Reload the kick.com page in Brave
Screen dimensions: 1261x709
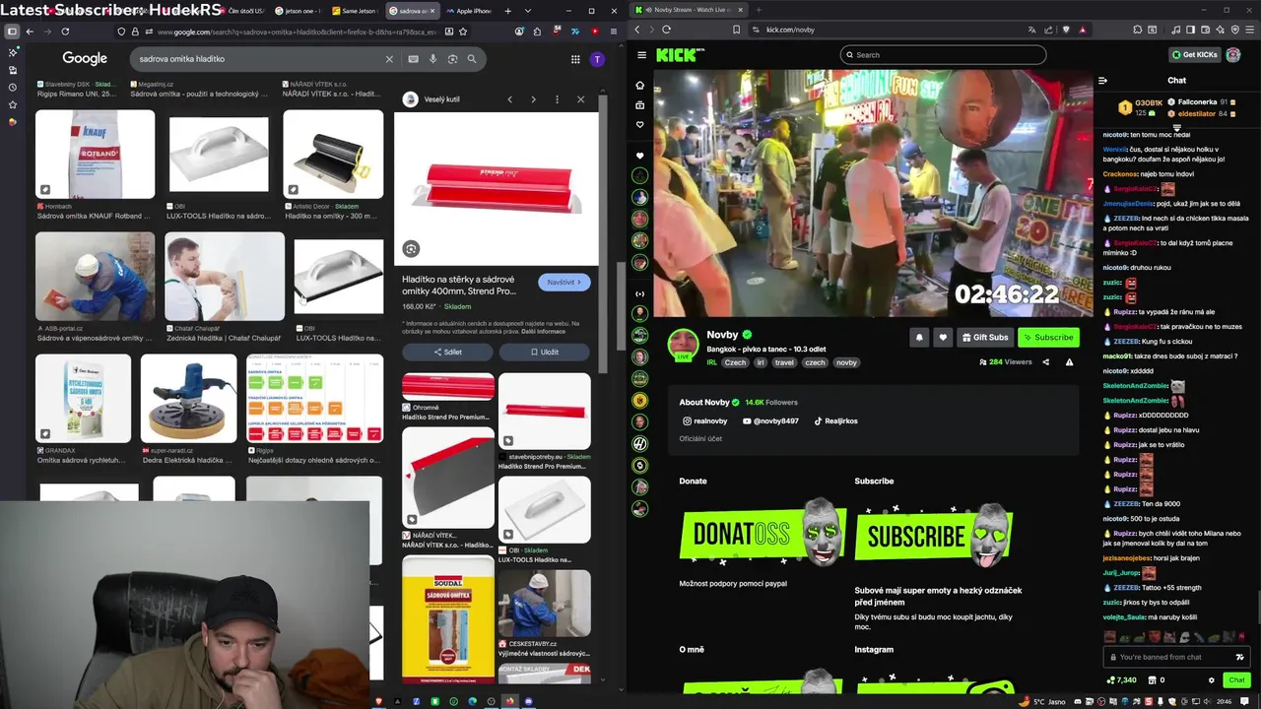(667, 30)
